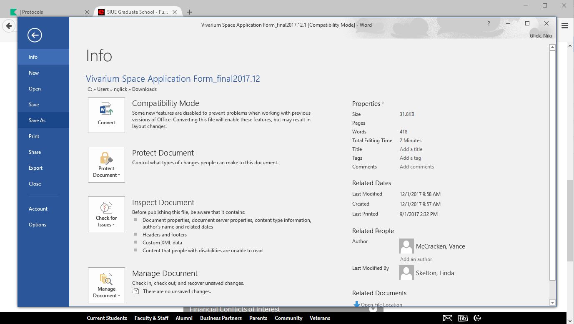Expand the Manage Document dropdown
This screenshot has width=574, height=324.
(106, 285)
